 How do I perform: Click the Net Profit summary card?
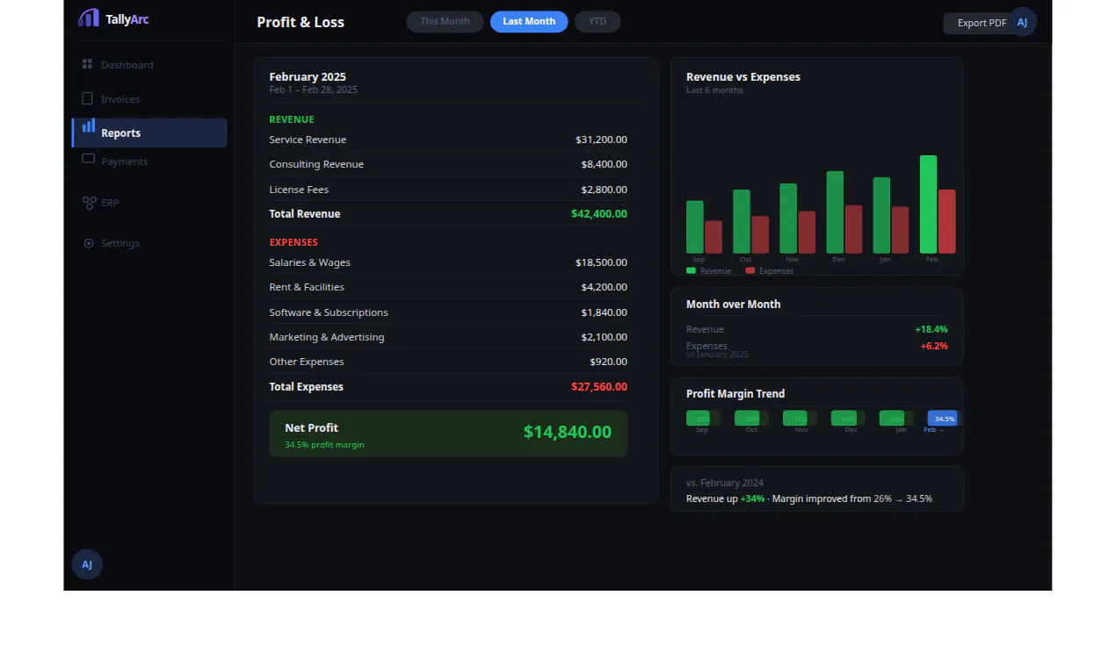[448, 434]
